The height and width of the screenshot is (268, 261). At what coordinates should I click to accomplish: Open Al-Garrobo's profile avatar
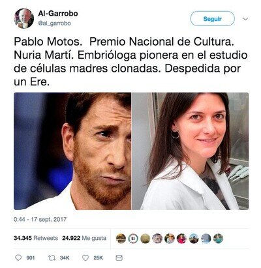24,18
